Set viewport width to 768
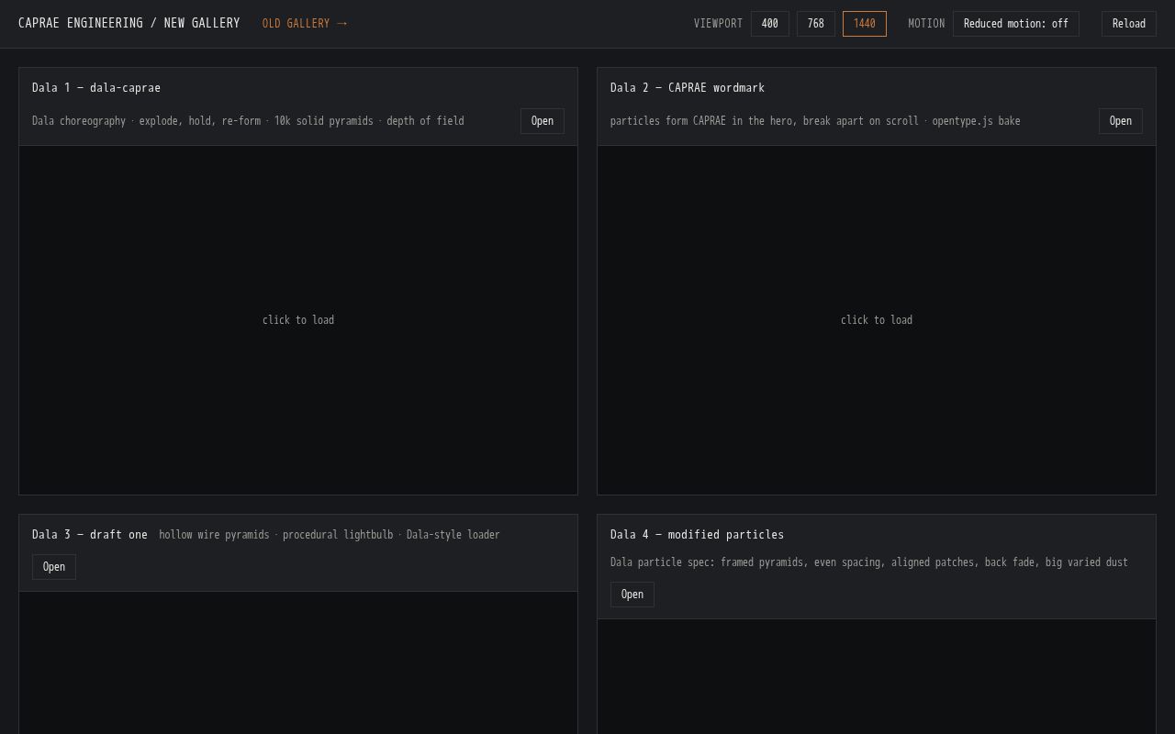The height and width of the screenshot is (734, 1175). point(816,24)
